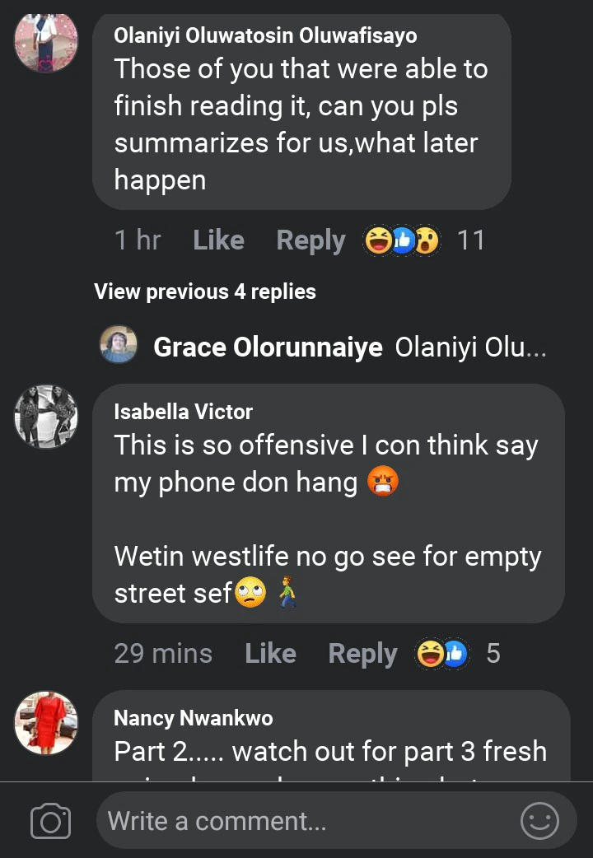
Task: Expand View previous 4 replies
Action: pyautogui.click(x=205, y=291)
